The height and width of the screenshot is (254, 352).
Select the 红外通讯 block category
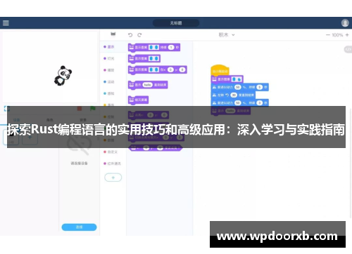[112, 163]
